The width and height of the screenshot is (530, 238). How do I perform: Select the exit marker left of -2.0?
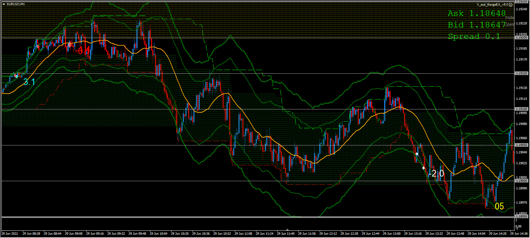424,168
